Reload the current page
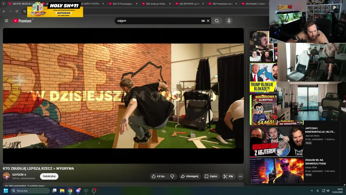Screen dimensions: 346x195 17,11
